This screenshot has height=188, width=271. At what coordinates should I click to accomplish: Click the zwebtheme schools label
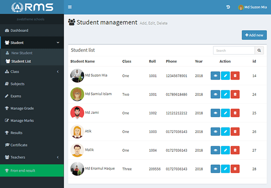pos(31,19)
